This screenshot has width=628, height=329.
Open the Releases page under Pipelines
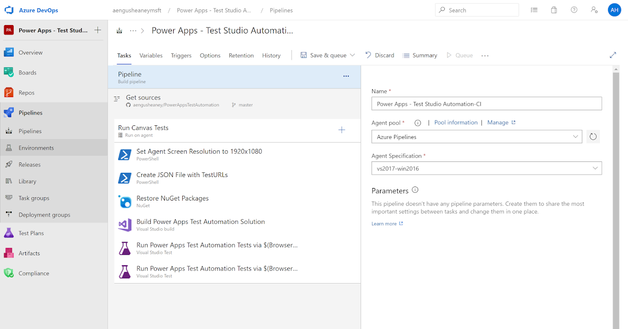30,164
